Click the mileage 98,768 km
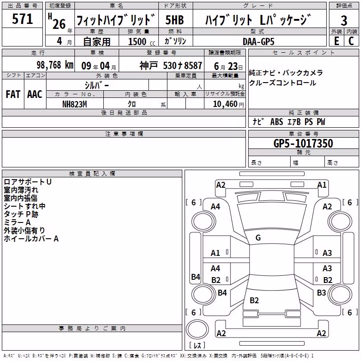361x361 pixels. (x=55, y=65)
